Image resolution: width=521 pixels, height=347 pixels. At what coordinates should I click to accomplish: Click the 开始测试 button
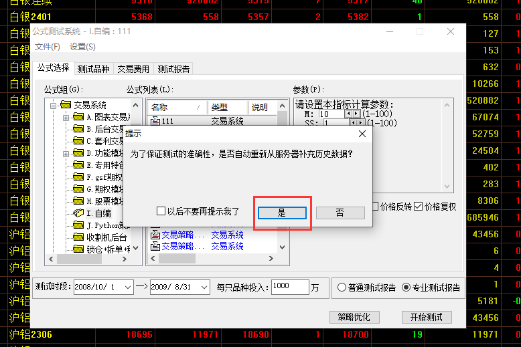[x=427, y=317]
